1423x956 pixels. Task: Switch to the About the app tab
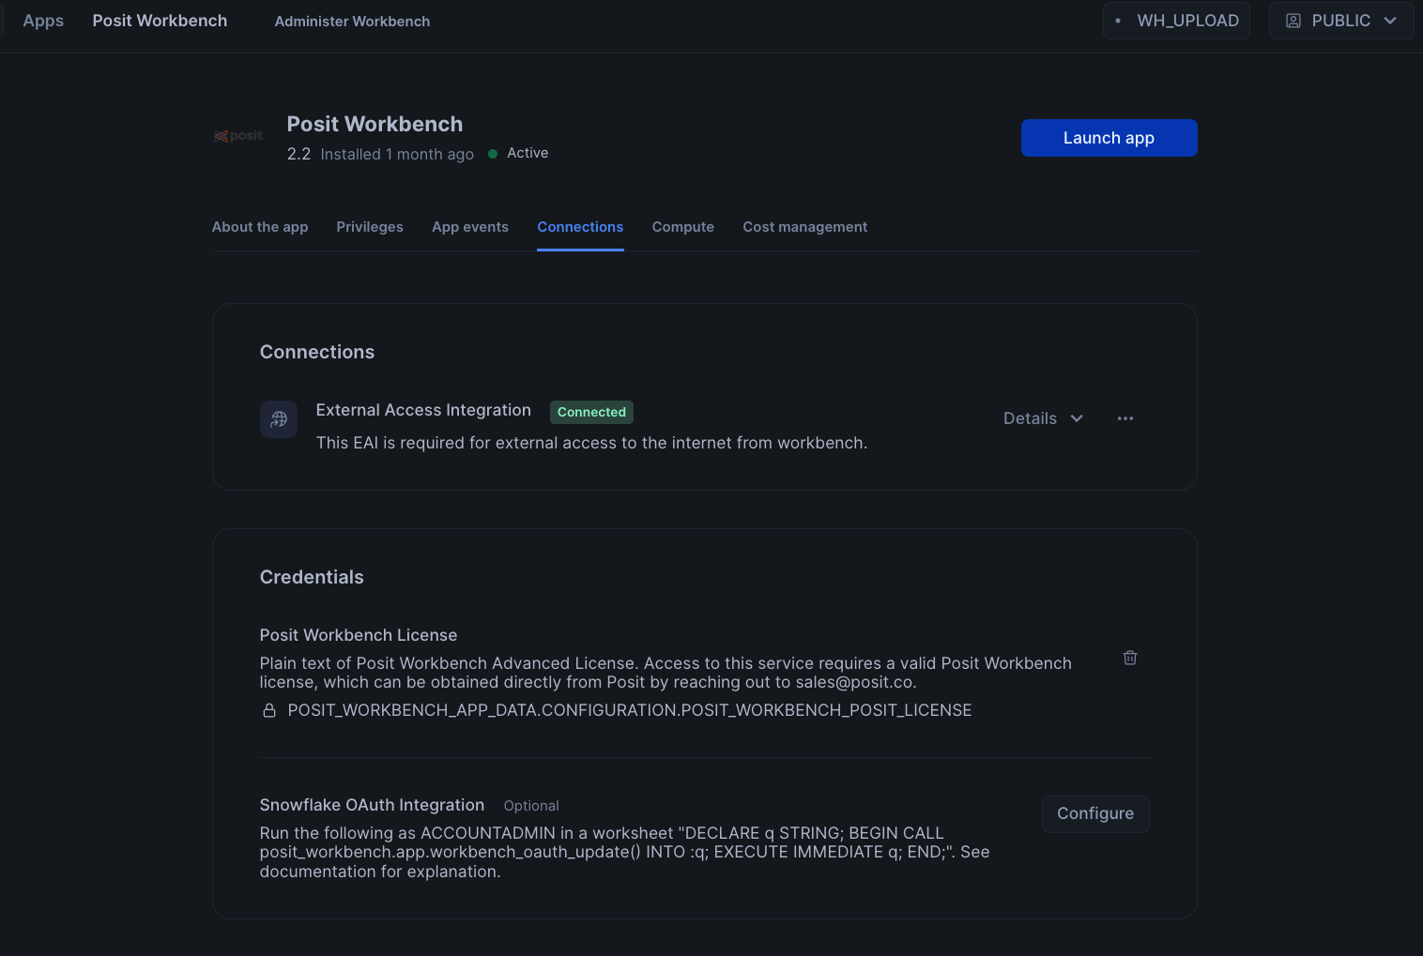(x=260, y=227)
